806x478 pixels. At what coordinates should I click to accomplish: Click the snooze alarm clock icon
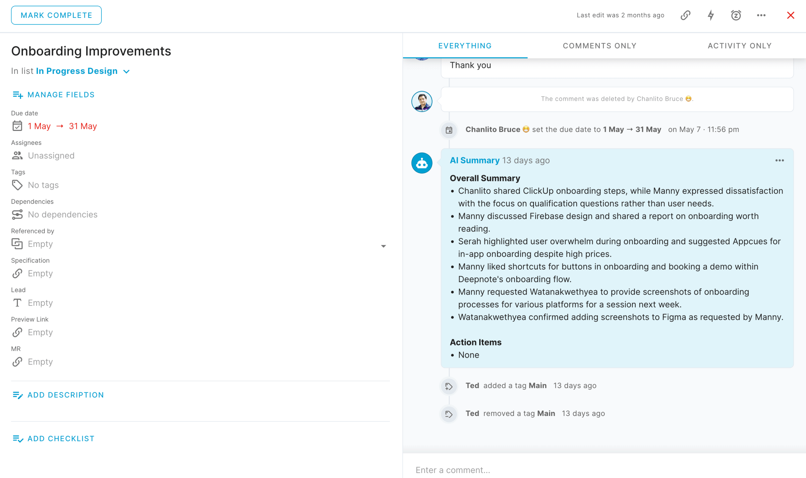[736, 15]
